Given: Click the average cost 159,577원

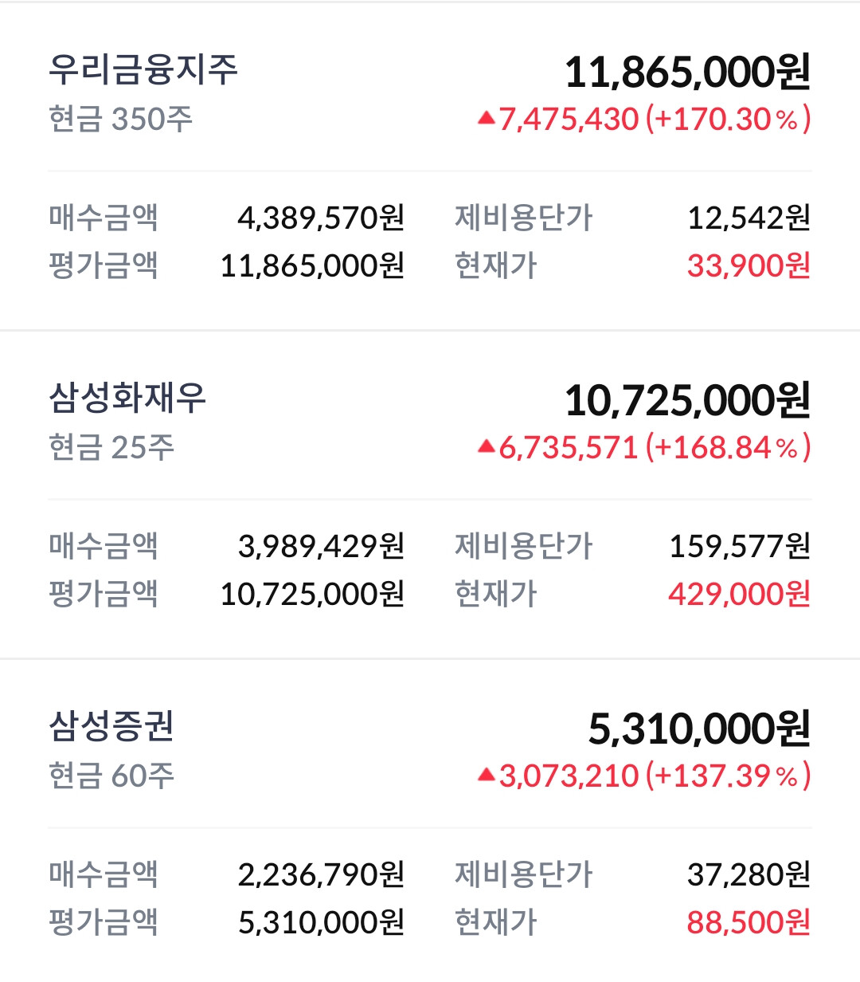Looking at the screenshot, I should click(x=740, y=546).
